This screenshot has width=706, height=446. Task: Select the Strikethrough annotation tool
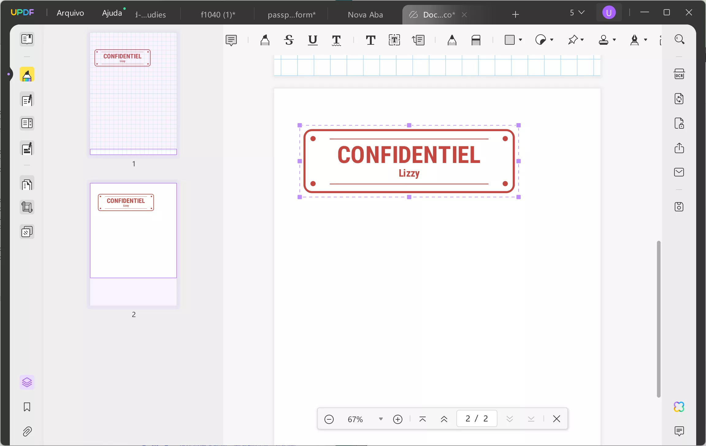pyautogui.click(x=289, y=40)
